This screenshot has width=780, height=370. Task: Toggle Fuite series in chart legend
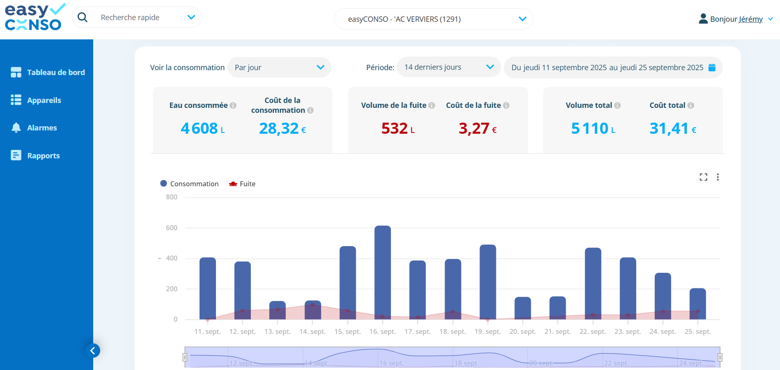(x=243, y=184)
